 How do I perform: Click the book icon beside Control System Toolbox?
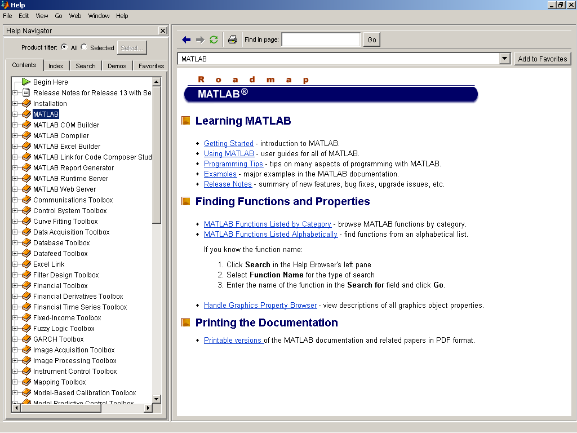pos(26,210)
